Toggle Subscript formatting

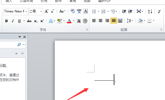point(36,21)
